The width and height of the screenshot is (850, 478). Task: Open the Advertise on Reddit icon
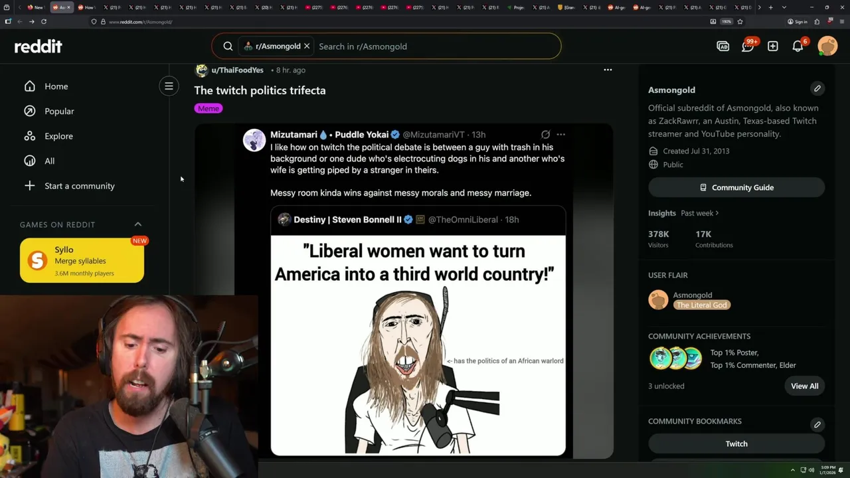(x=722, y=46)
